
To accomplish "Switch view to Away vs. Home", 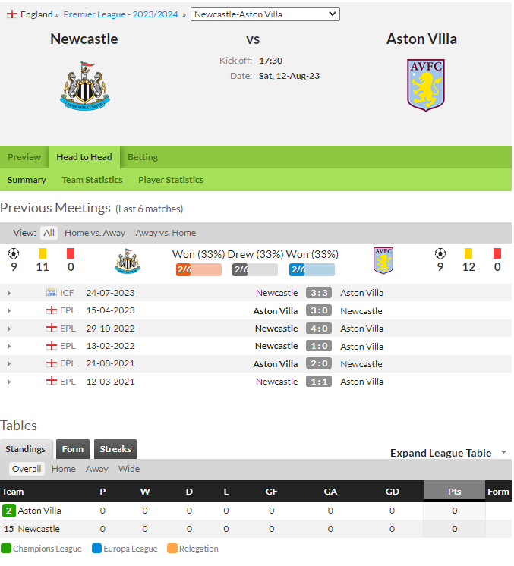I will [x=166, y=233].
